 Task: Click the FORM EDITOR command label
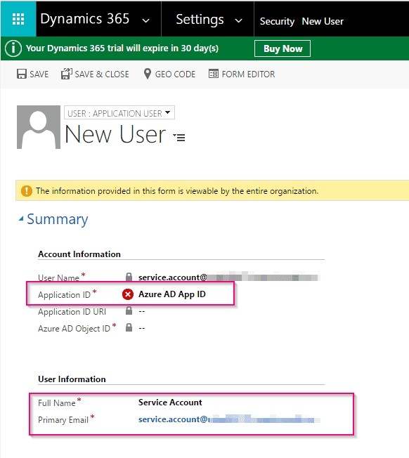pyautogui.click(x=248, y=74)
